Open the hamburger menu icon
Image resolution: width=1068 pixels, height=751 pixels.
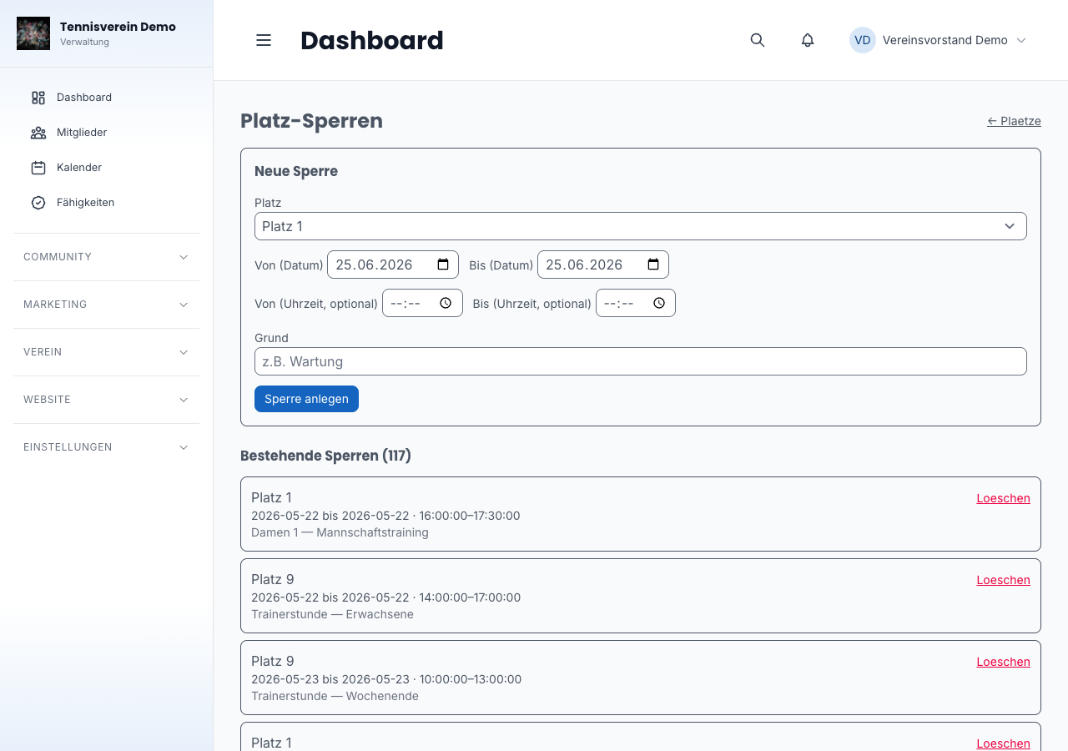(x=264, y=40)
